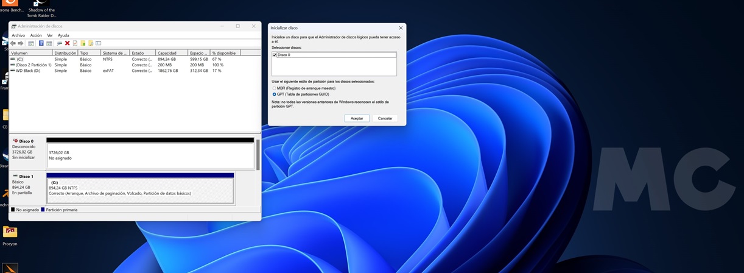Click the show/hide console tree toolbar icon
The height and width of the screenshot is (273, 744).
(x=31, y=43)
